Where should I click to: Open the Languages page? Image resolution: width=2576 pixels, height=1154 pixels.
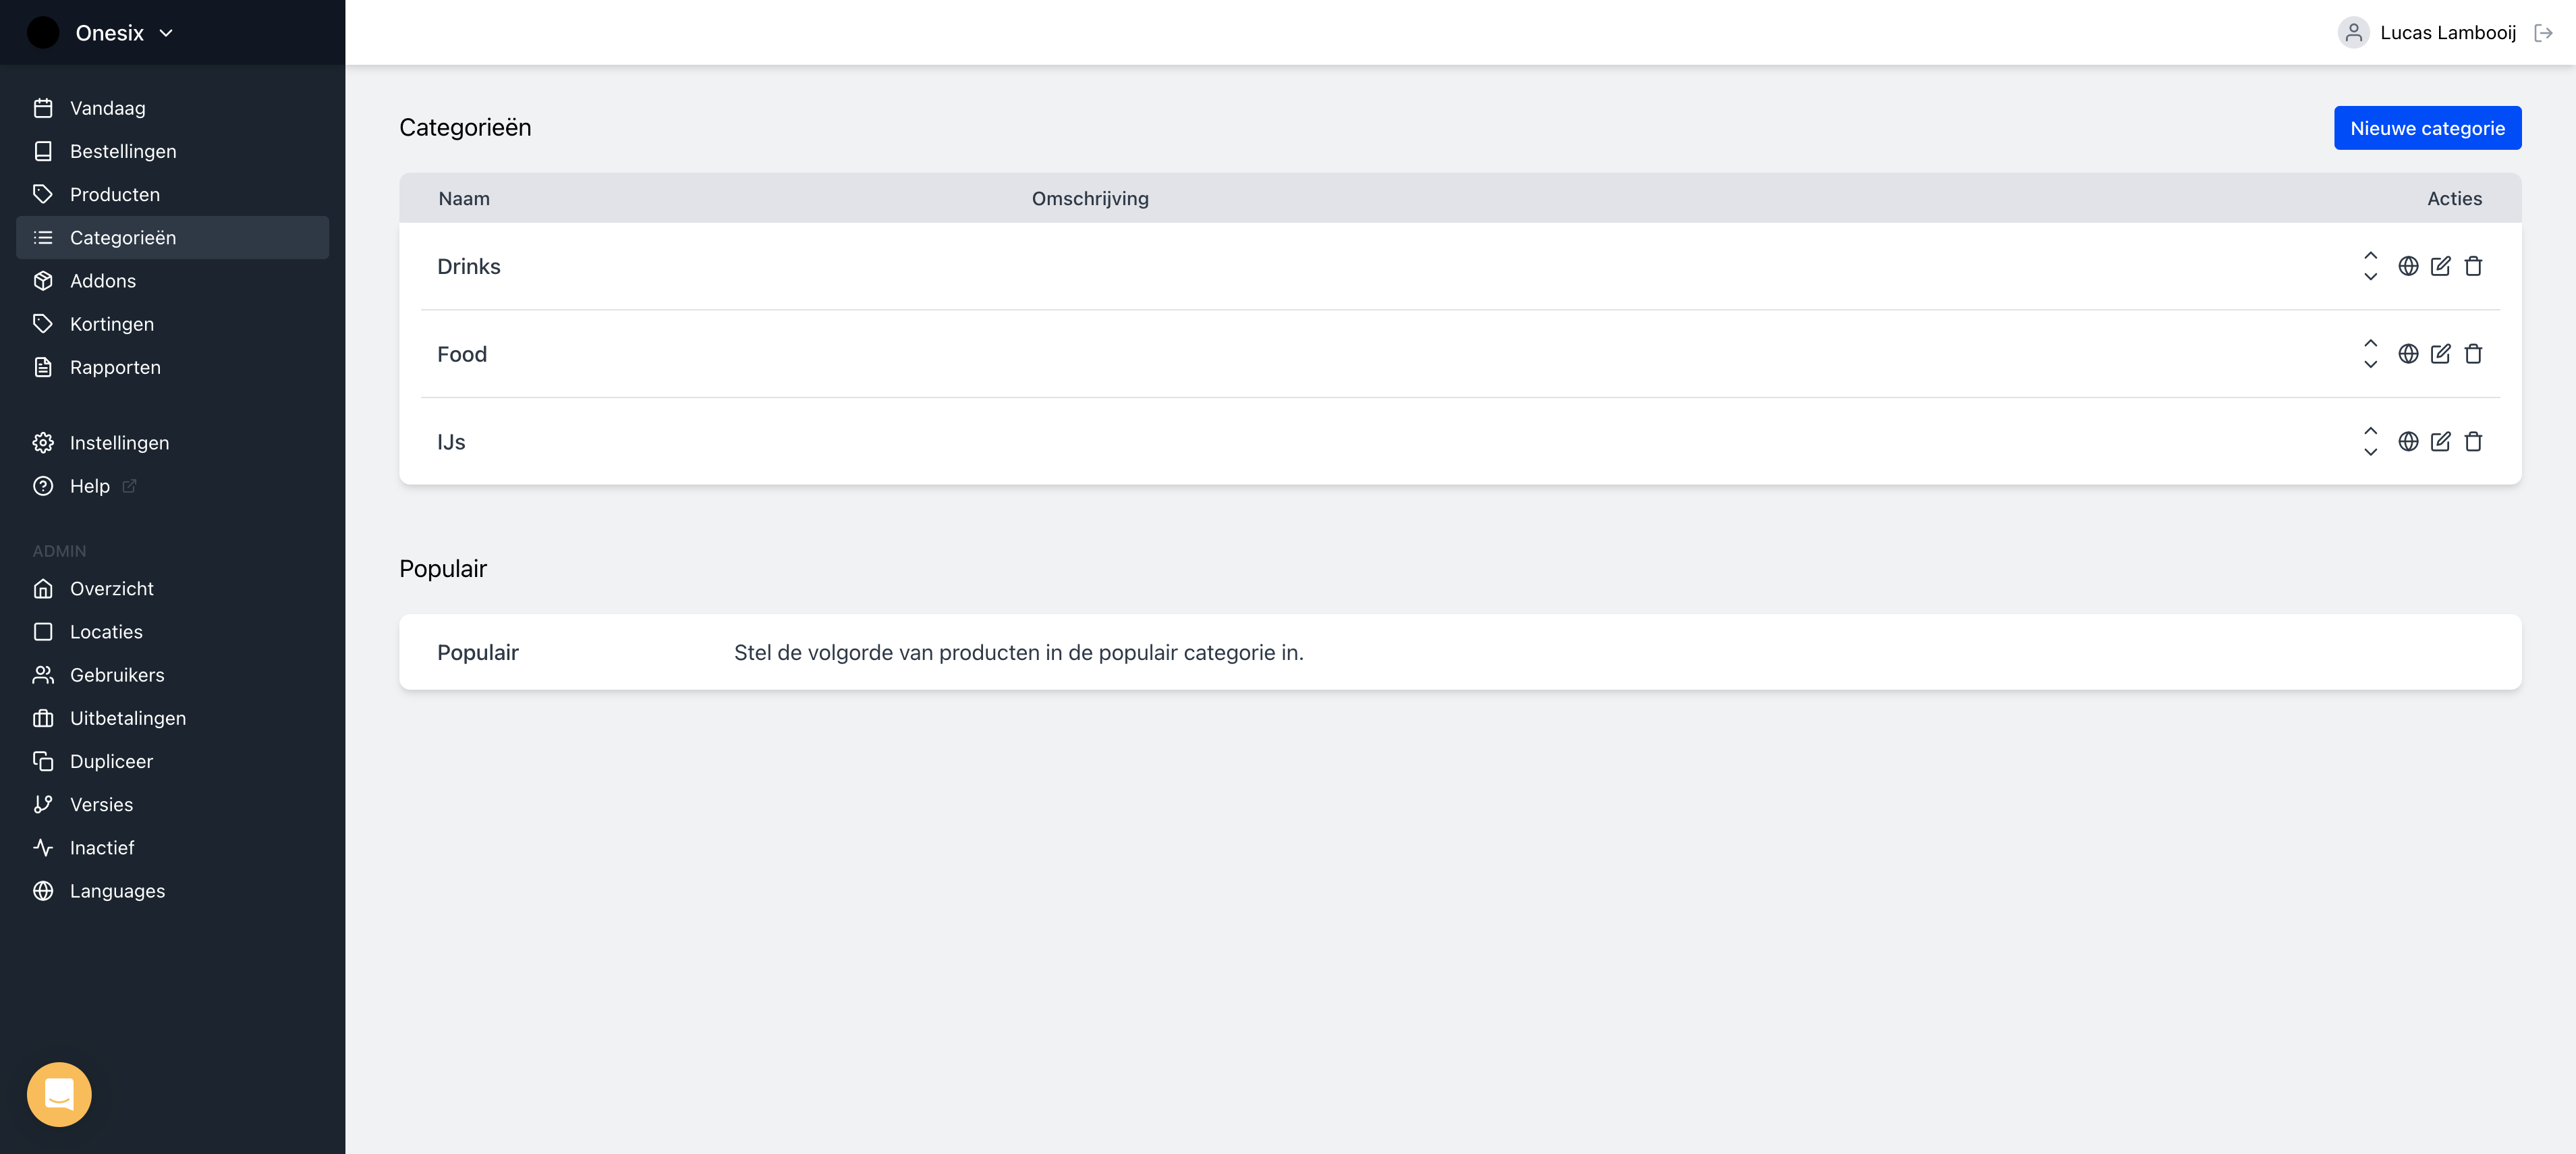click(172, 891)
